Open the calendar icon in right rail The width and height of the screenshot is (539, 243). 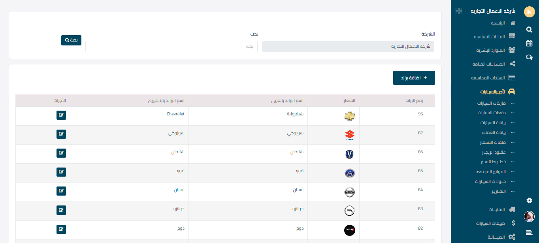[529, 43]
